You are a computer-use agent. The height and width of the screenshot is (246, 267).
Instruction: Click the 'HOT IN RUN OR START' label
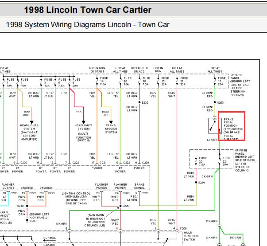click(97, 70)
